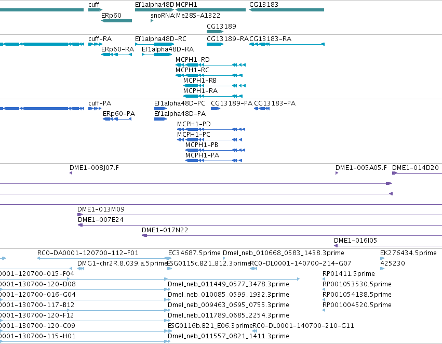Select the Dmel_neb_011557_0821_1411.3prime EST label
Image resolution: width=442 pixels, height=344 pixels.
[229, 337]
